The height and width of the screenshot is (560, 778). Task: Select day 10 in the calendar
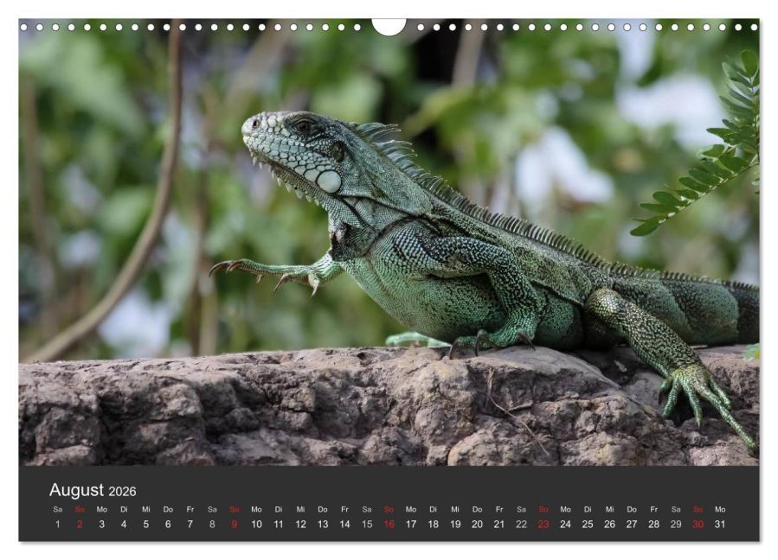tap(256, 525)
